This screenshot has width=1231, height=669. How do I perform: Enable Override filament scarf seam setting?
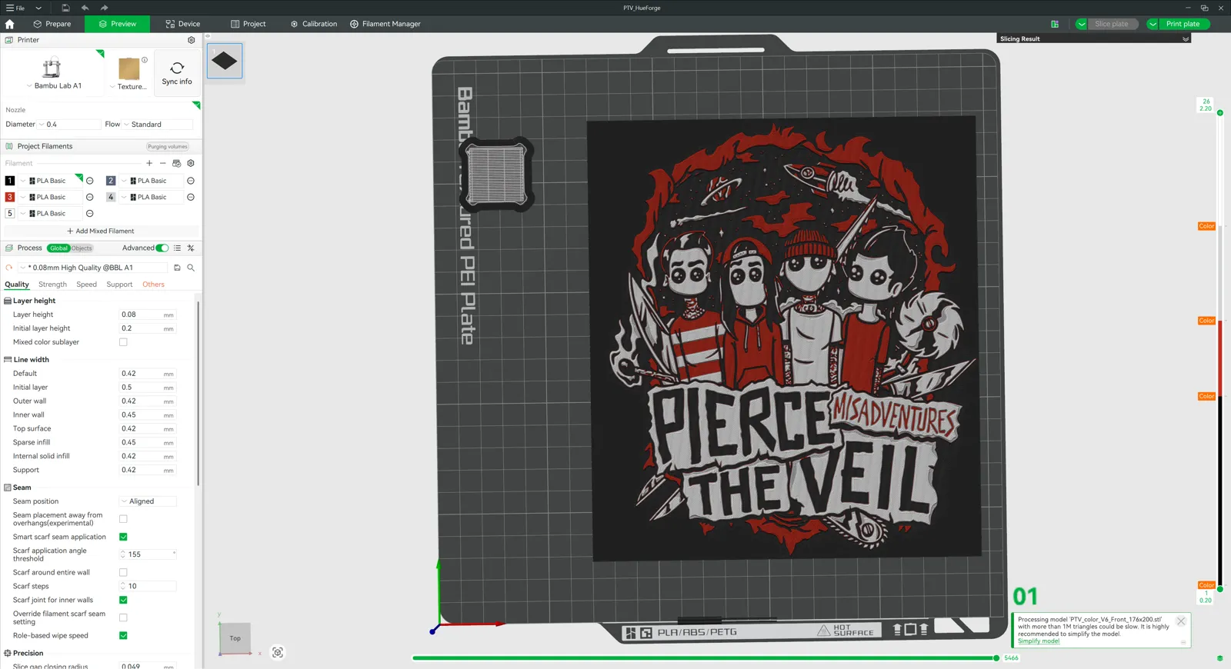pyautogui.click(x=123, y=617)
